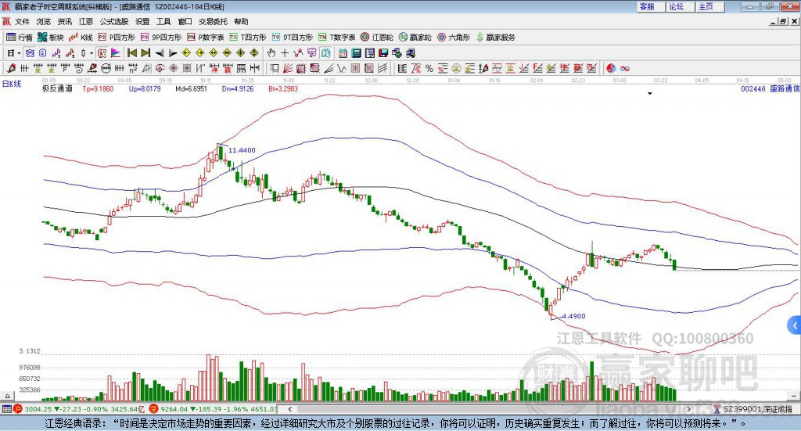This screenshot has height=431, width=801.
Task: Click the 主页 homepage button
Action: pyautogui.click(x=709, y=6)
